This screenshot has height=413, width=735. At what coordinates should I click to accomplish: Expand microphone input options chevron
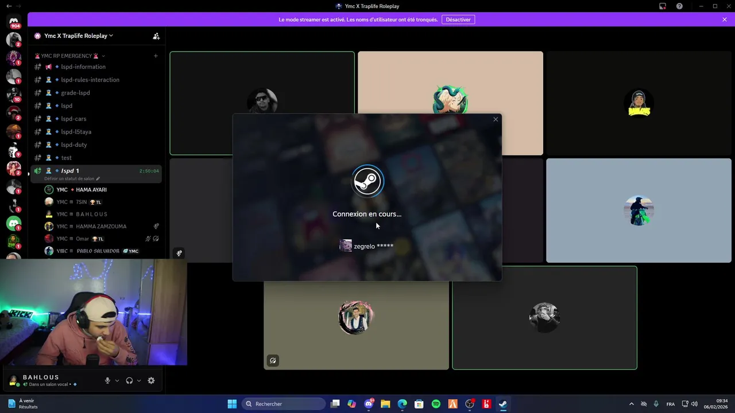[117, 380]
